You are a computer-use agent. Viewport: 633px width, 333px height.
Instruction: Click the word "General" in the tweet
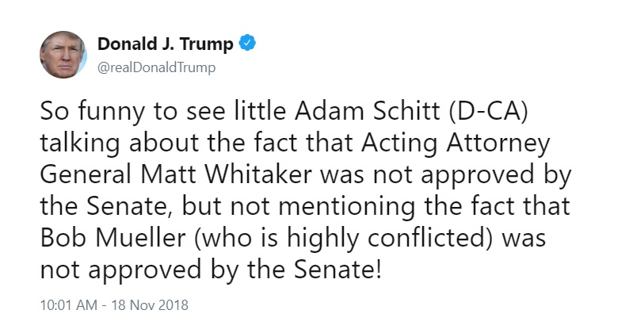[x=86, y=174]
